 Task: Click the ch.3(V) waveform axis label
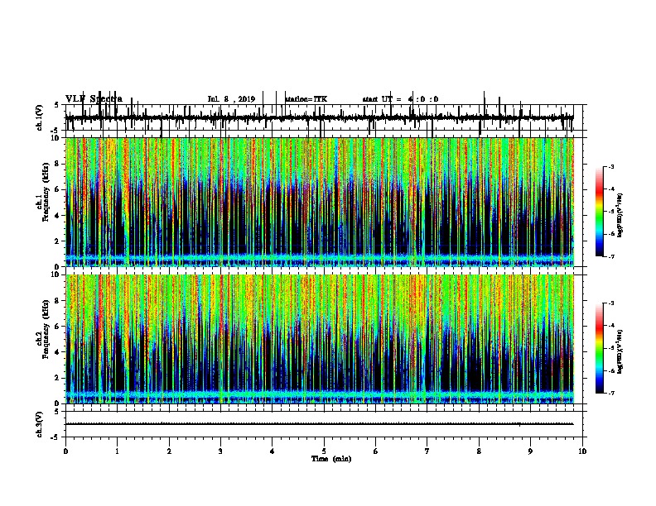pos(39,424)
